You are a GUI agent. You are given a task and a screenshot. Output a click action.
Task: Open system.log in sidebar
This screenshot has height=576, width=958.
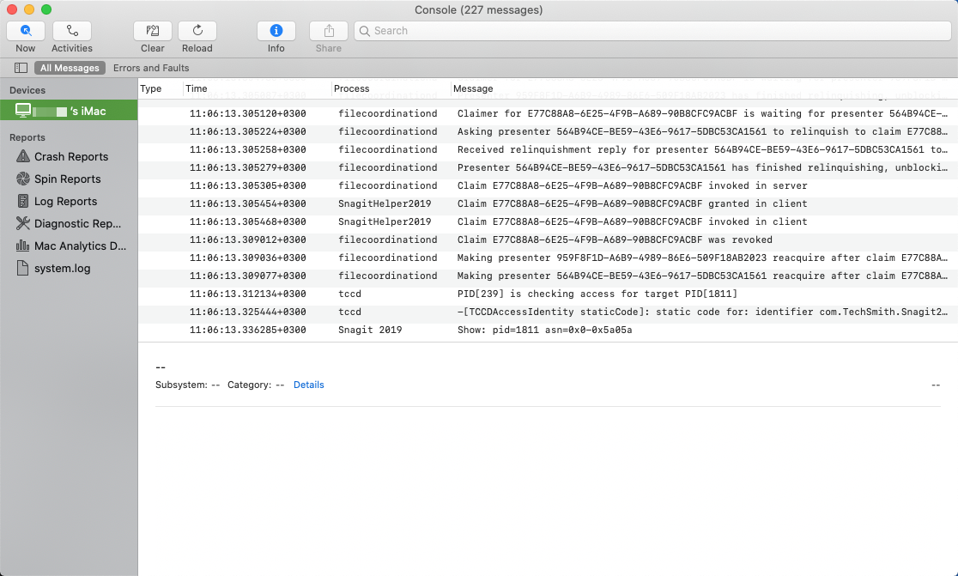[x=62, y=269]
